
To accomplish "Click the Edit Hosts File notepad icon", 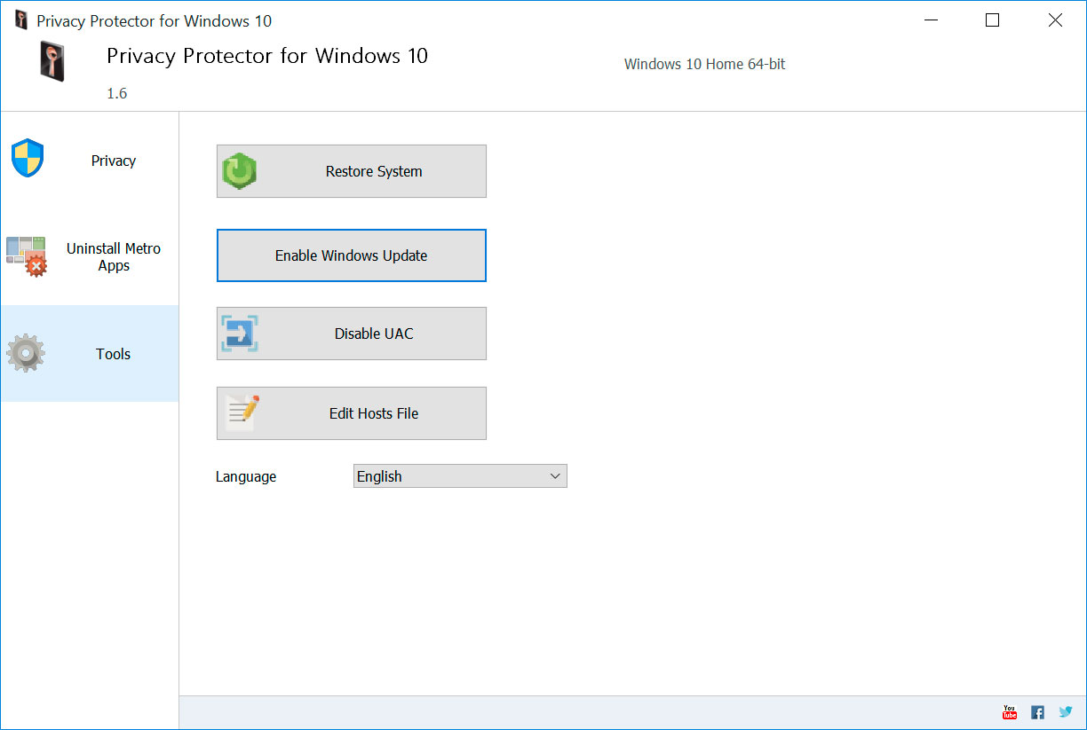I will [x=242, y=413].
